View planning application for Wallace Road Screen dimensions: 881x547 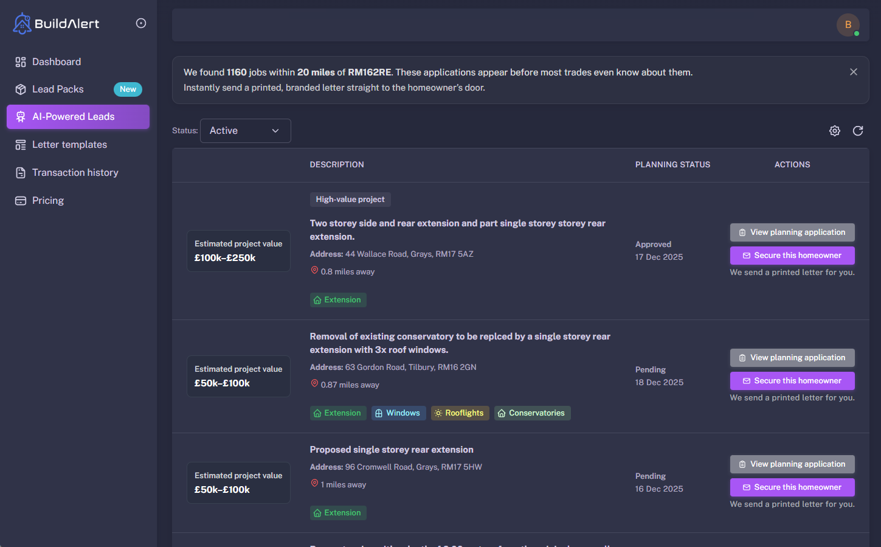[792, 232]
